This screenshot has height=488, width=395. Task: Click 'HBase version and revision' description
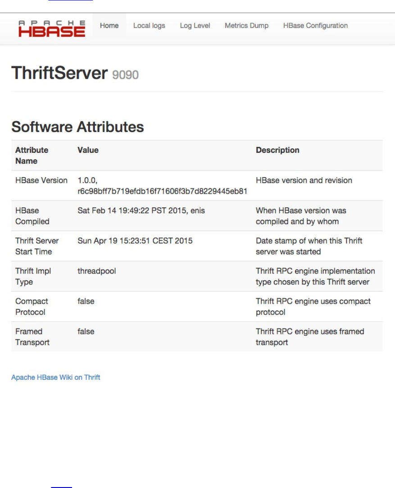304,180
